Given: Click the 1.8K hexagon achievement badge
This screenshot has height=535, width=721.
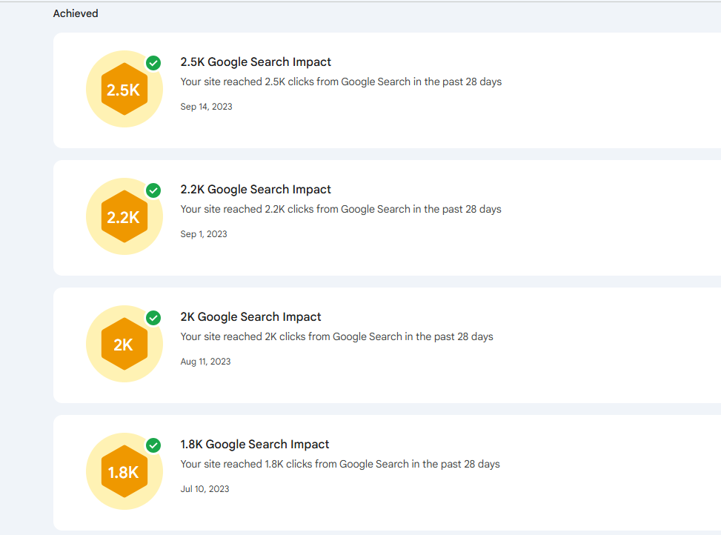Looking at the screenshot, I should pyautogui.click(x=124, y=471).
